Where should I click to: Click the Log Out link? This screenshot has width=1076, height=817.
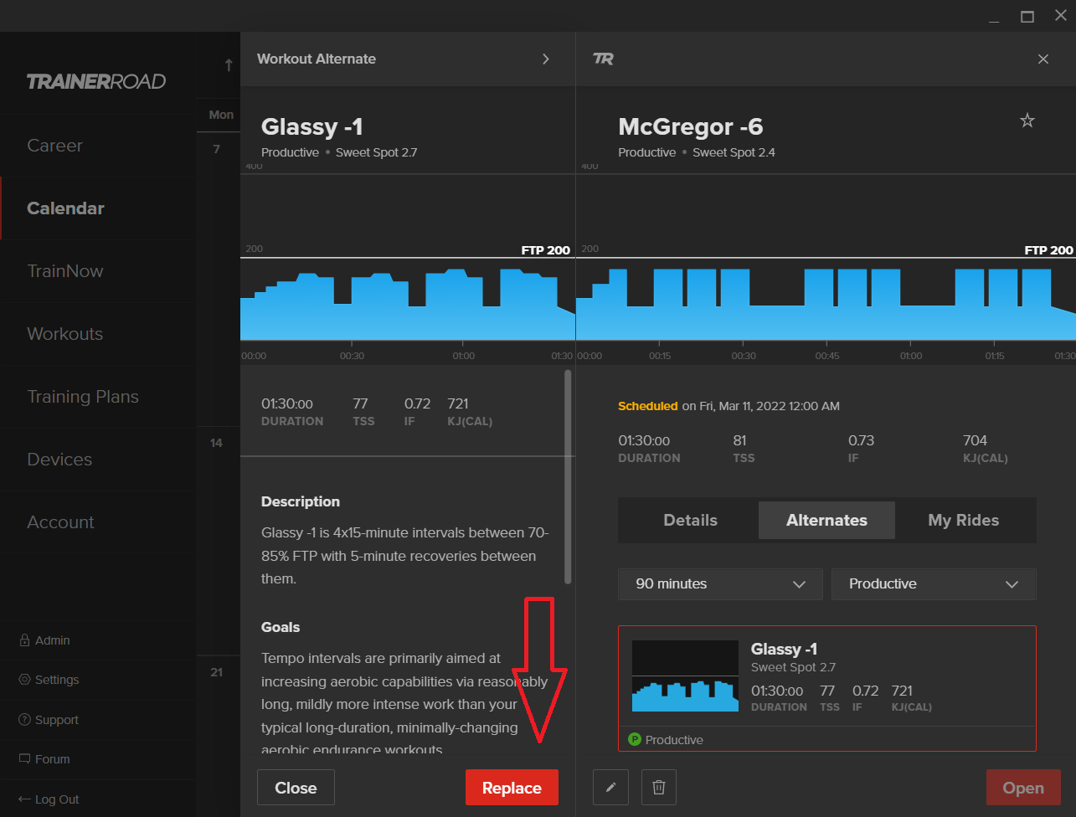(x=57, y=799)
